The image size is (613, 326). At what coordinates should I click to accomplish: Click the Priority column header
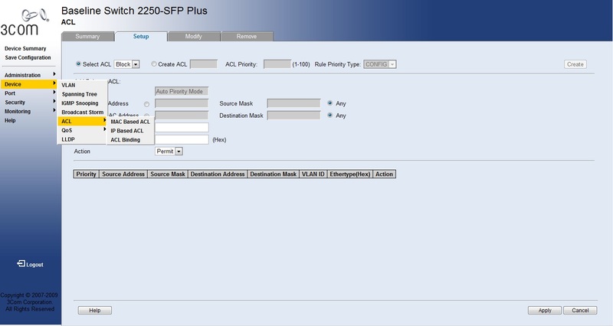click(x=87, y=174)
